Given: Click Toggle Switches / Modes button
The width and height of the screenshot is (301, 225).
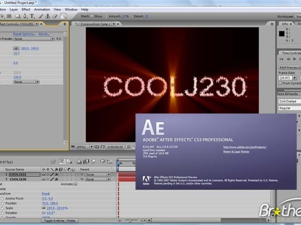Looking at the screenshot, I should pyautogui.click(x=59, y=221).
